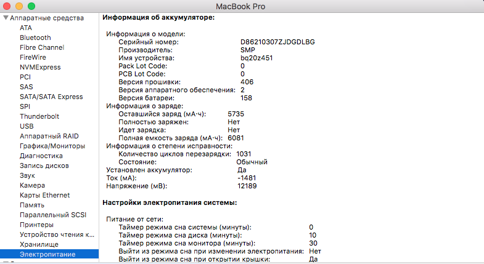Click firmware version value 406
Viewport: 484px width, 264px height.
coord(247,82)
